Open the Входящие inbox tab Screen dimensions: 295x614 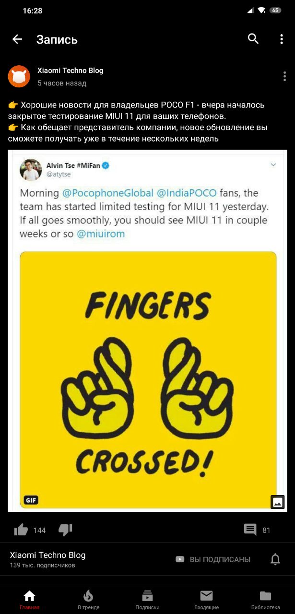pyautogui.click(x=206, y=600)
